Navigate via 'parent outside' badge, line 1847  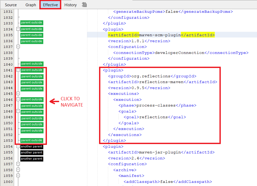32,106
